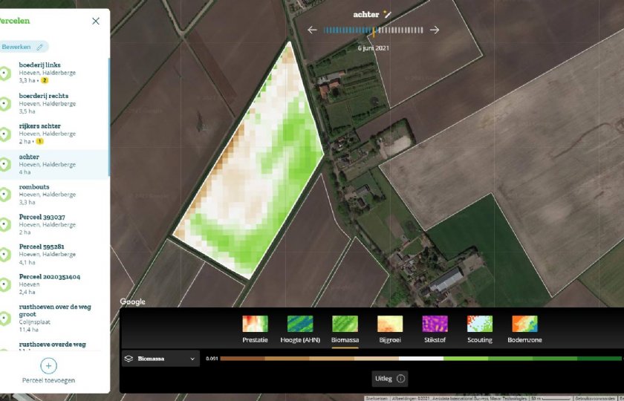
Task: Switch to the Bijgroei layer
Action: click(x=390, y=324)
